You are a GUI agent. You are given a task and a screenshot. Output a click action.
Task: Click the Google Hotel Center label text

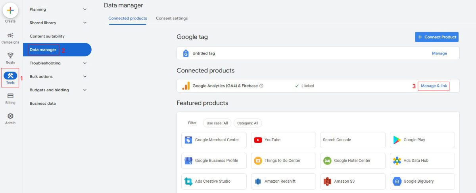pos(352,161)
